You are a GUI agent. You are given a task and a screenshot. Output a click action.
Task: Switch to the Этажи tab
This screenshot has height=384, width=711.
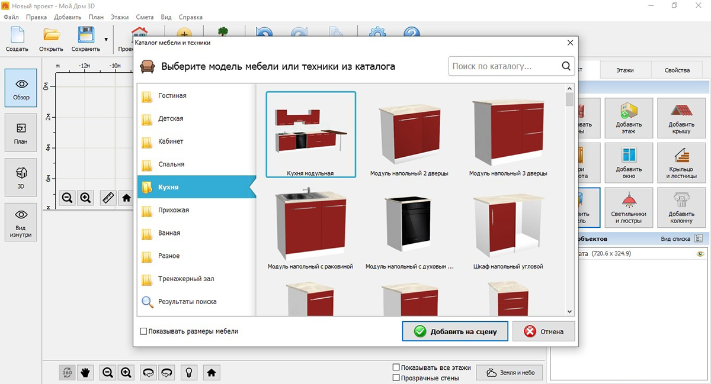pos(624,70)
